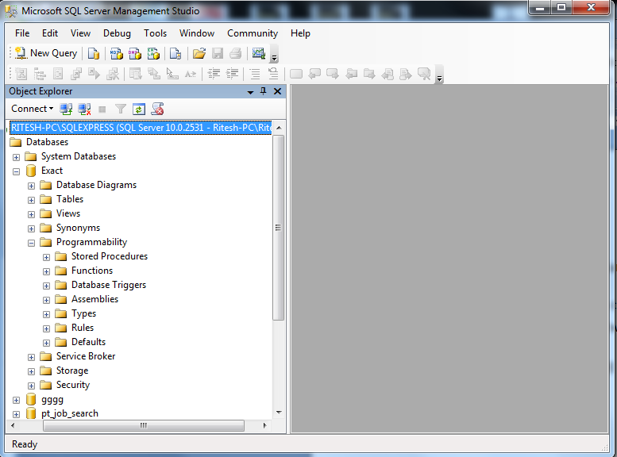Expand the Security folder
The height and width of the screenshot is (457, 617).
click(31, 386)
